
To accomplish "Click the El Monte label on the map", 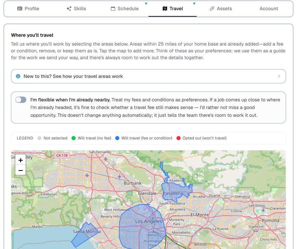I will (200, 215).
